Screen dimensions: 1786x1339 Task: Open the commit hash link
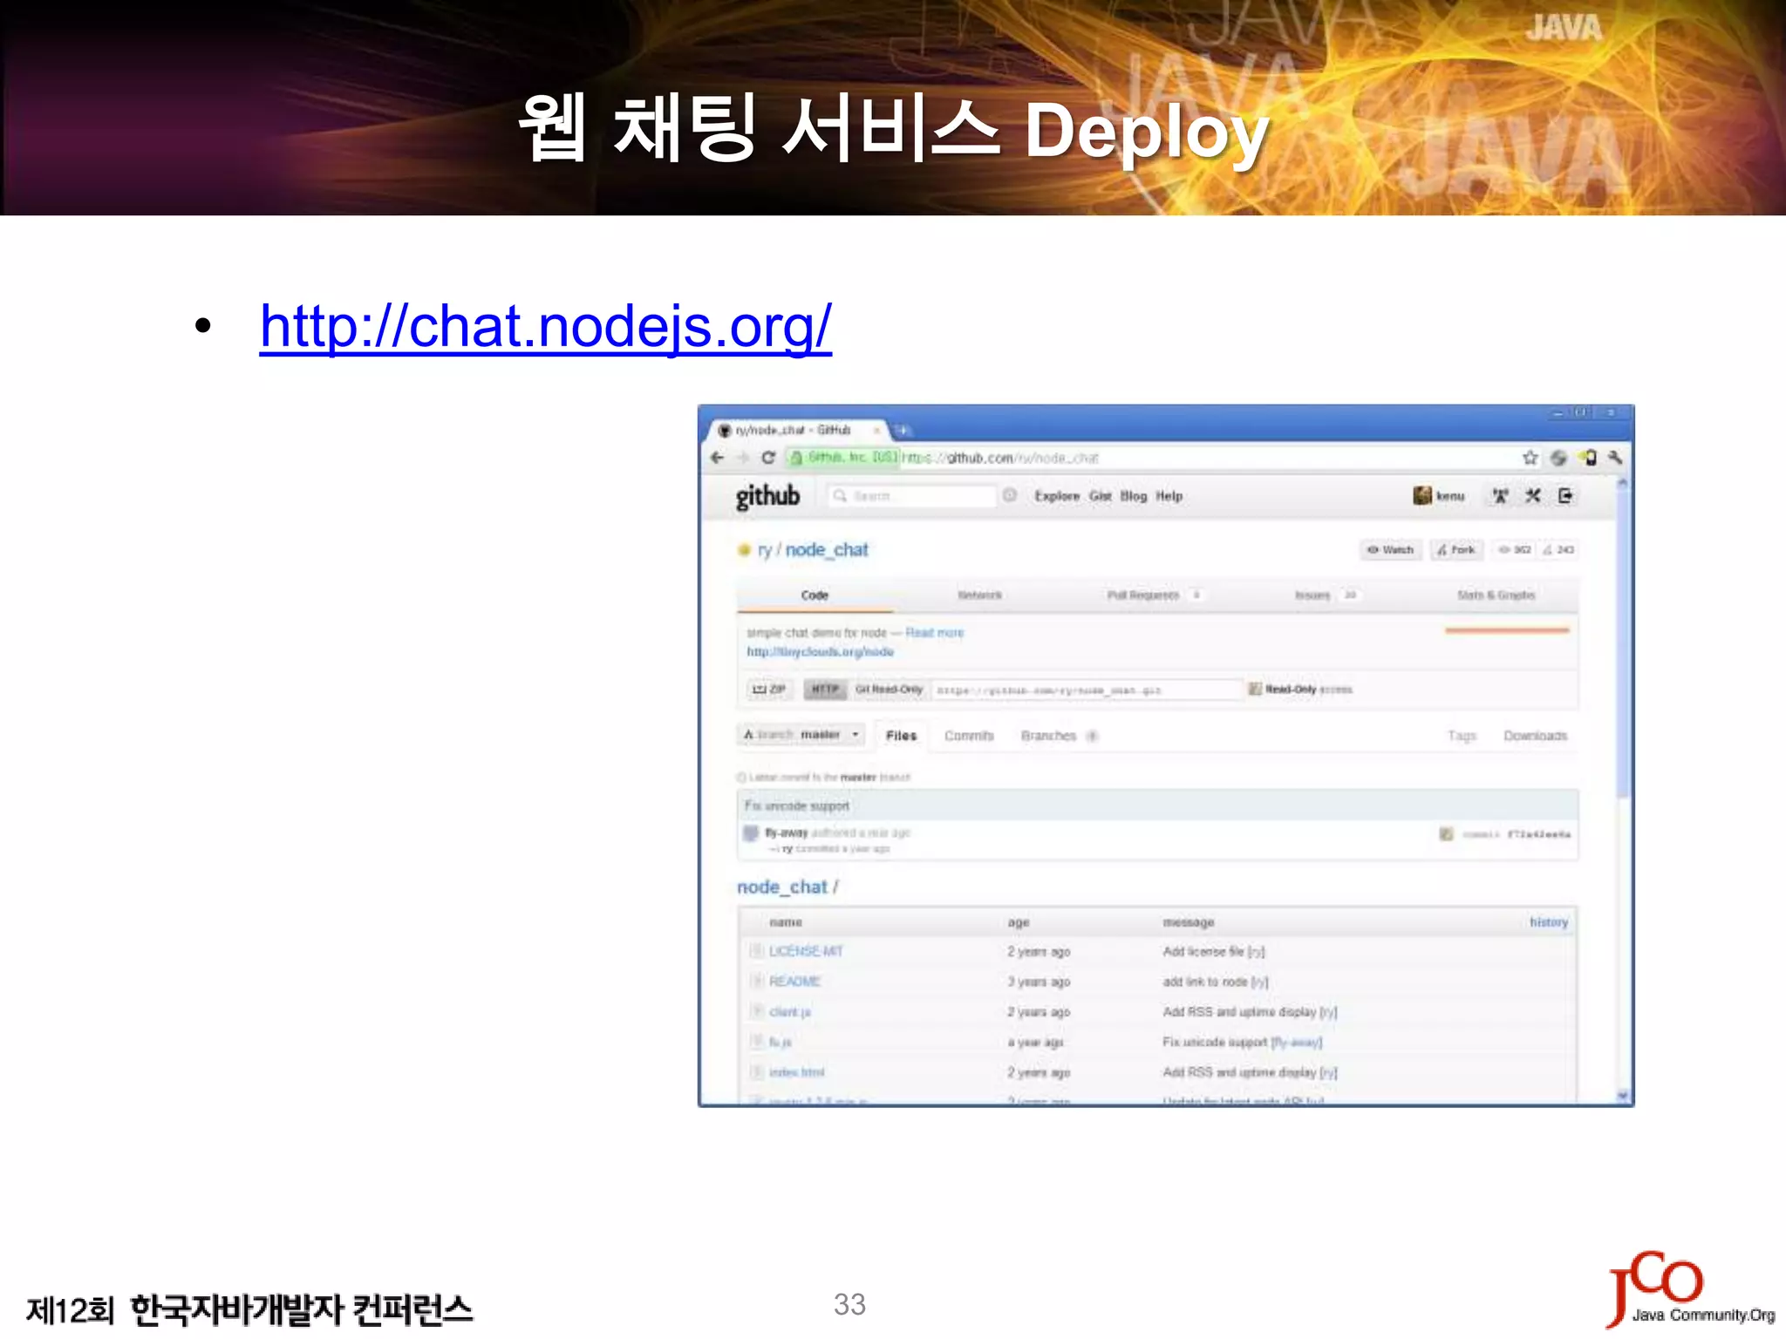[x=1538, y=834]
